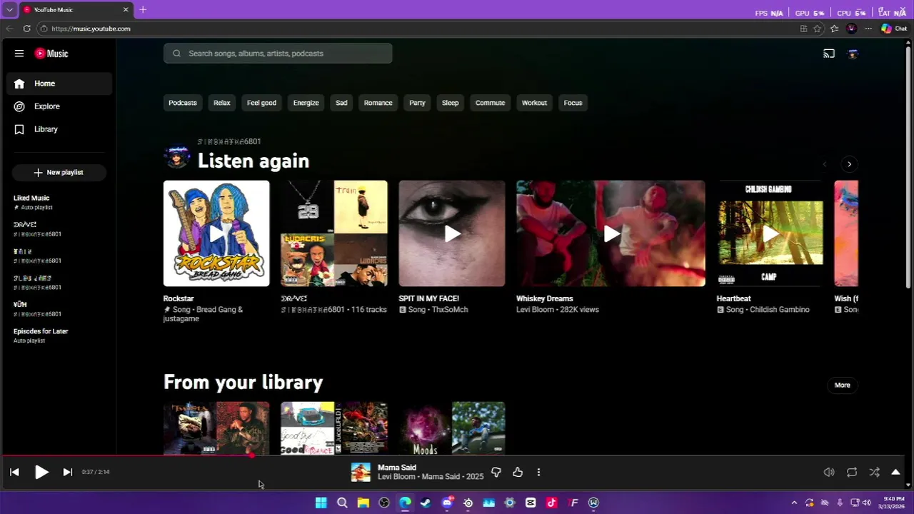Skip to next track
The height and width of the screenshot is (514, 914).
point(67,472)
